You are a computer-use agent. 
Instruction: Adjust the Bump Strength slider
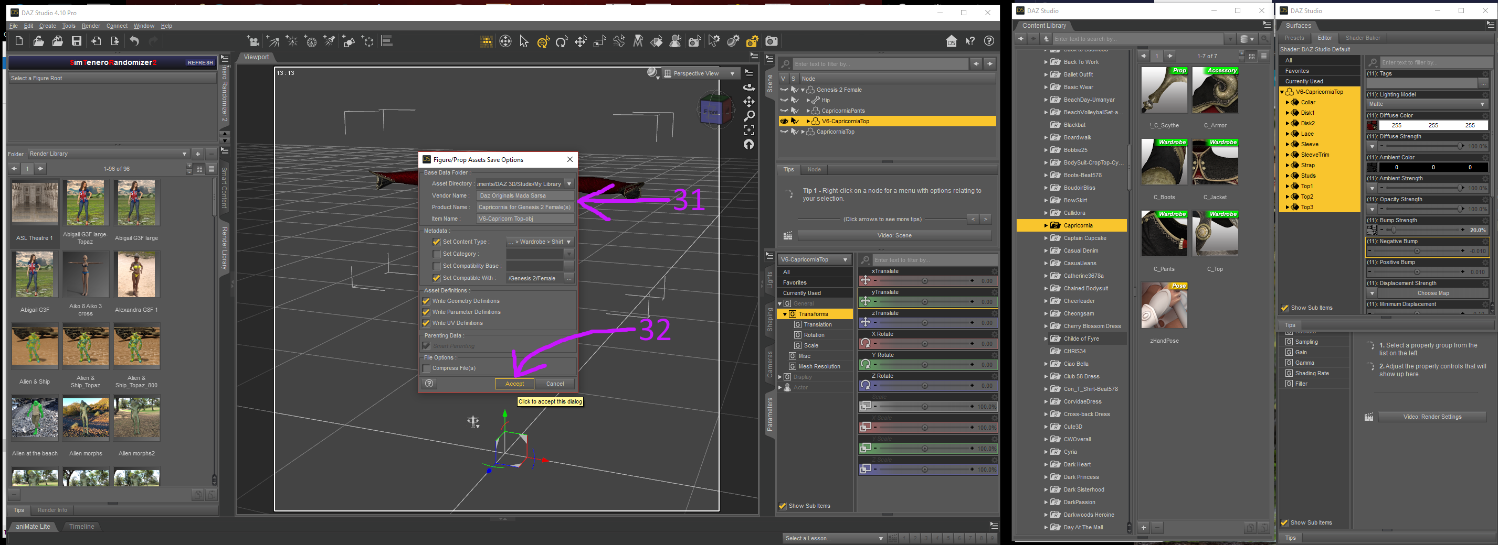[x=1422, y=231]
